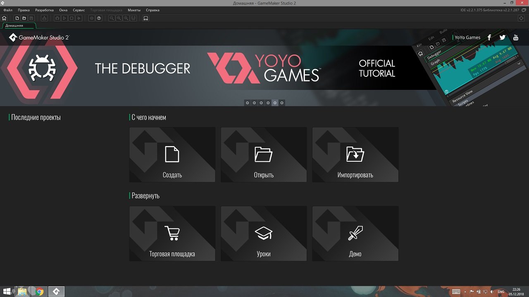Select the last banner carousel dot

pos(282,103)
